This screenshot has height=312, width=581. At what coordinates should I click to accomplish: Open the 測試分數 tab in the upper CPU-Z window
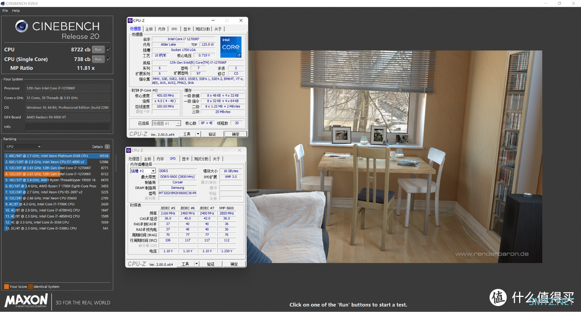click(202, 29)
